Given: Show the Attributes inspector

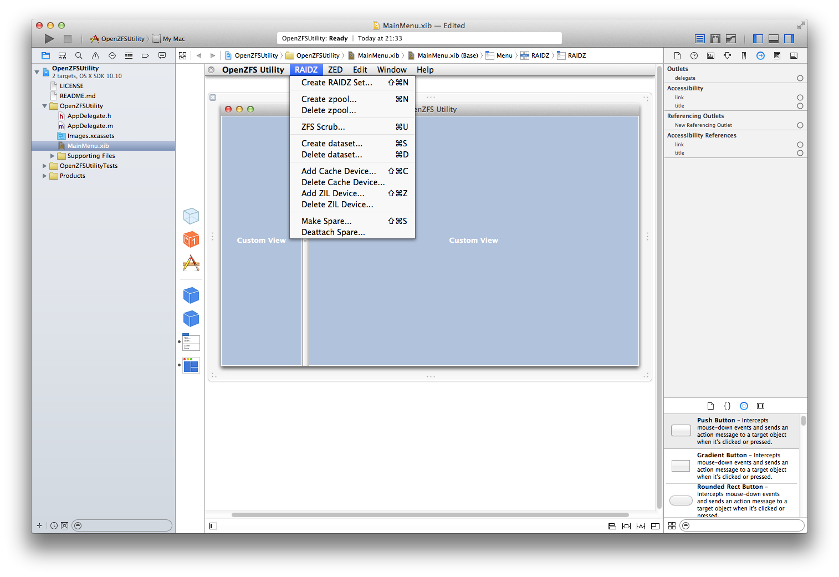Looking at the screenshot, I should click(x=727, y=55).
